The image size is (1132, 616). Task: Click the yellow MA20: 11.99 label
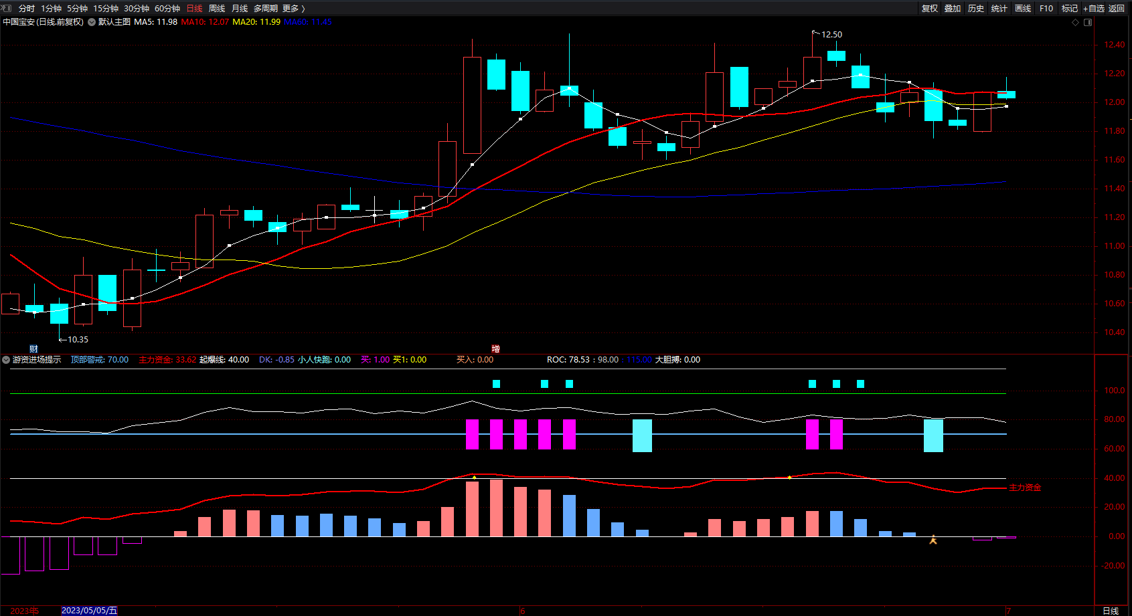coord(256,22)
